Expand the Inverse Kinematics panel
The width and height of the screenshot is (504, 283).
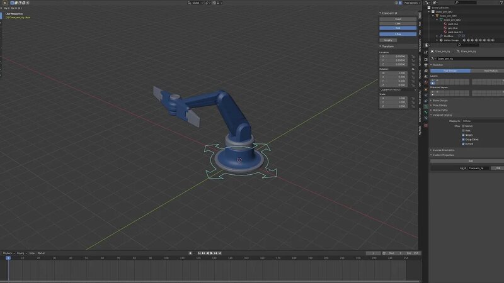pos(443,150)
